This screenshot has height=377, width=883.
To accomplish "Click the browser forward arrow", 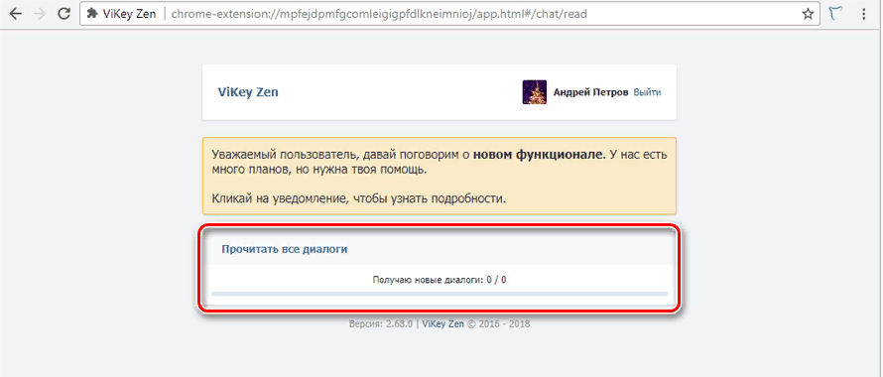I will tap(40, 14).
